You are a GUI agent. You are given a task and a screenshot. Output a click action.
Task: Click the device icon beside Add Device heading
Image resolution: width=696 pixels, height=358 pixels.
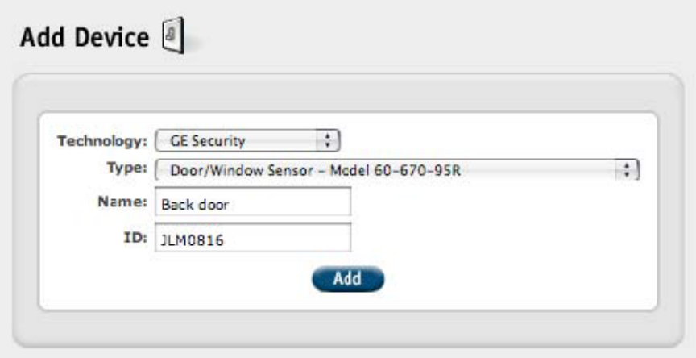coord(173,35)
